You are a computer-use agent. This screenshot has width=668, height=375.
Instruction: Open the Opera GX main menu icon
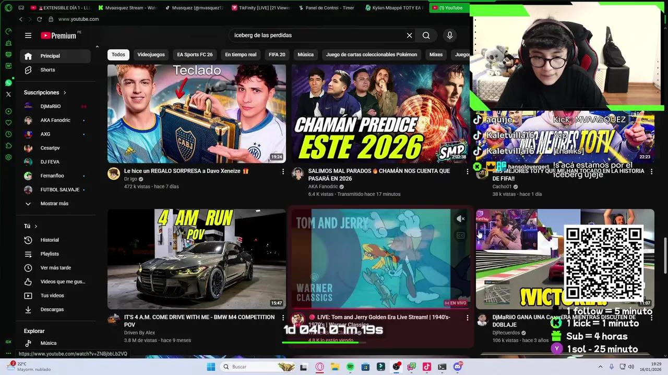8,8
